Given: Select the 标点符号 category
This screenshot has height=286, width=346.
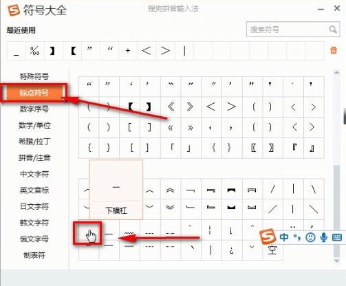Looking at the screenshot, I should (x=34, y=93).
